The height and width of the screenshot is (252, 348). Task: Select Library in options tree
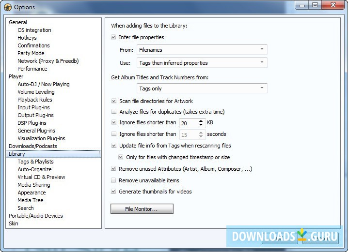53,154
